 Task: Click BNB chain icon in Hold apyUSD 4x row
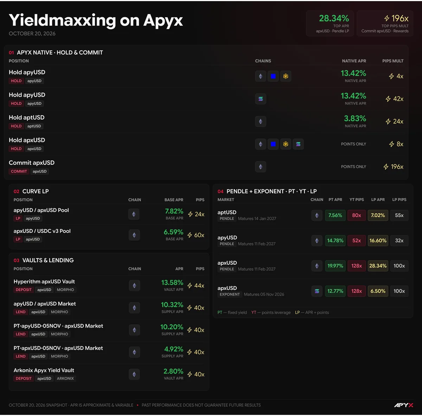tap(286, 76)
